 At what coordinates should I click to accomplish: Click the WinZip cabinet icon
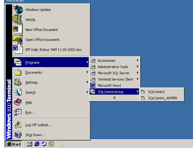[x=17, y=19]
